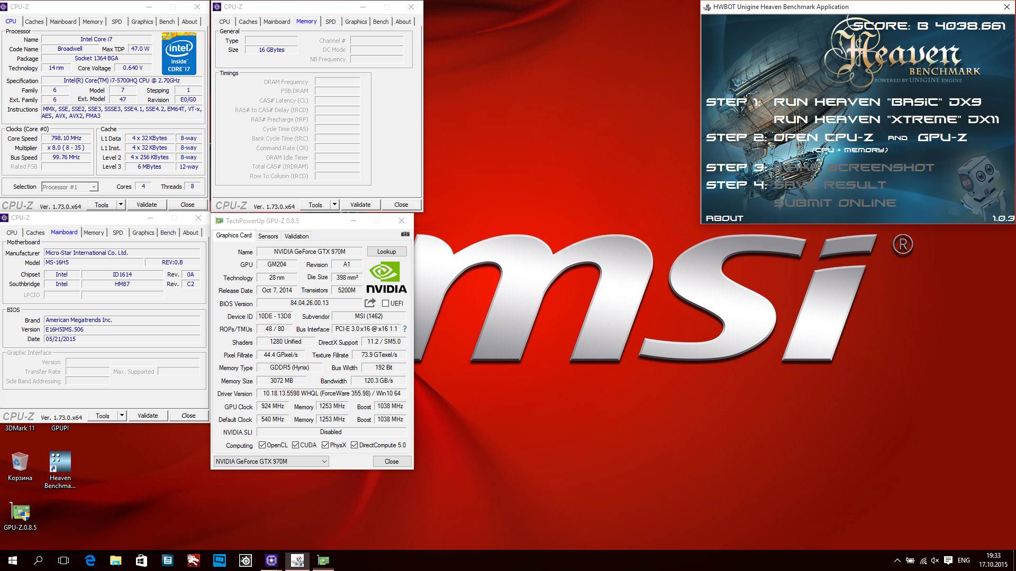The height and width of the screenshot is (571, 1016).
Task: Open Tools arrow in CPU-Z Mainboard window
Action: coord(122,416)
